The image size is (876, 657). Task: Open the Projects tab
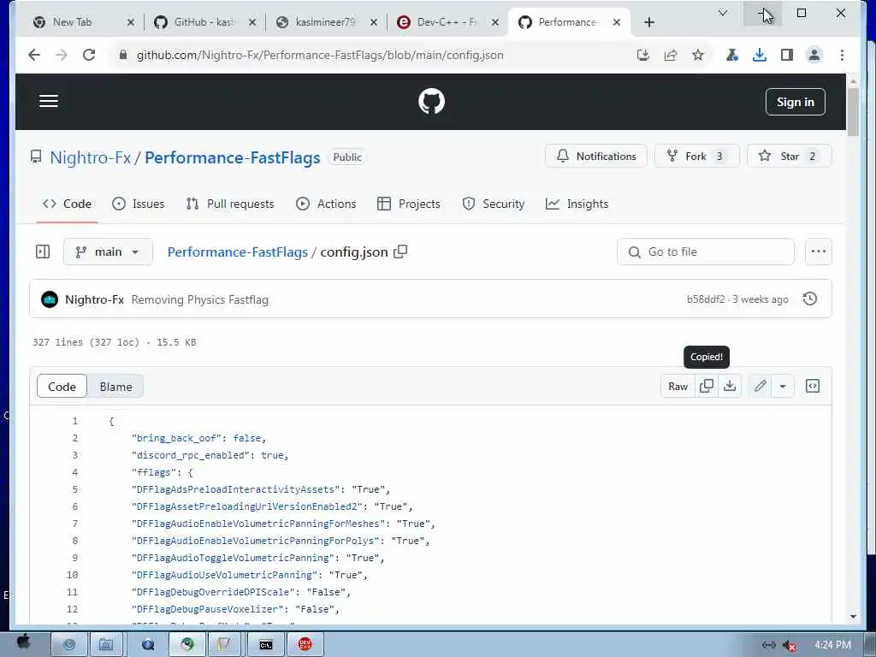[x=409, y=204]
